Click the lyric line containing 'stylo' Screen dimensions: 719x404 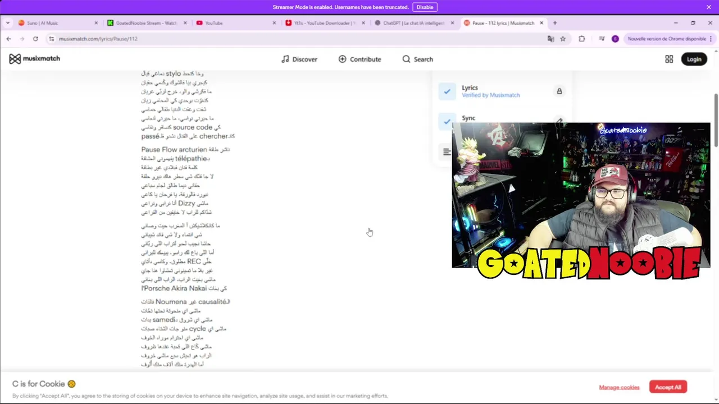(x=172, y=74)
